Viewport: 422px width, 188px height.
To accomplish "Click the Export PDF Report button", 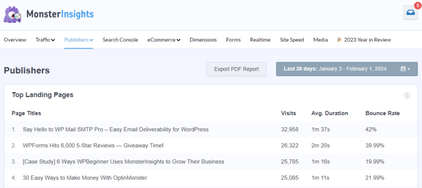I will pos(237,69).
